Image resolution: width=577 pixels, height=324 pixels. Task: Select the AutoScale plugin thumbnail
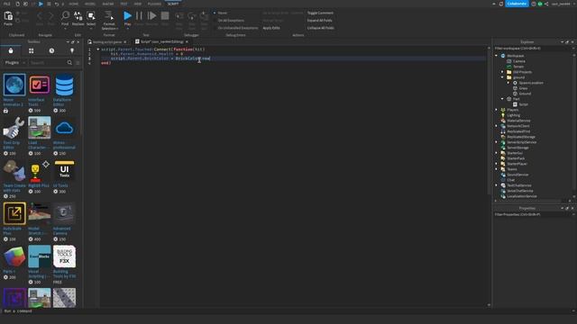(14, 213)
